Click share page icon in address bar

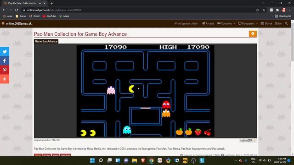point(257,10)
